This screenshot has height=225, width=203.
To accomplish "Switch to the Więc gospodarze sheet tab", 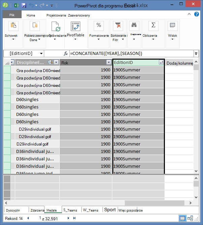I will [x=130, y=211].
